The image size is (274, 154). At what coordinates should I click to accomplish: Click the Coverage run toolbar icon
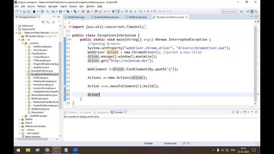point(68,12)
